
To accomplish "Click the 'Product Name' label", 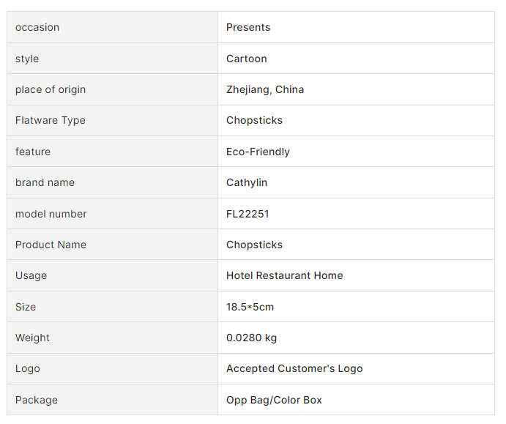I will pyautogui.click(x=51, y=245).
